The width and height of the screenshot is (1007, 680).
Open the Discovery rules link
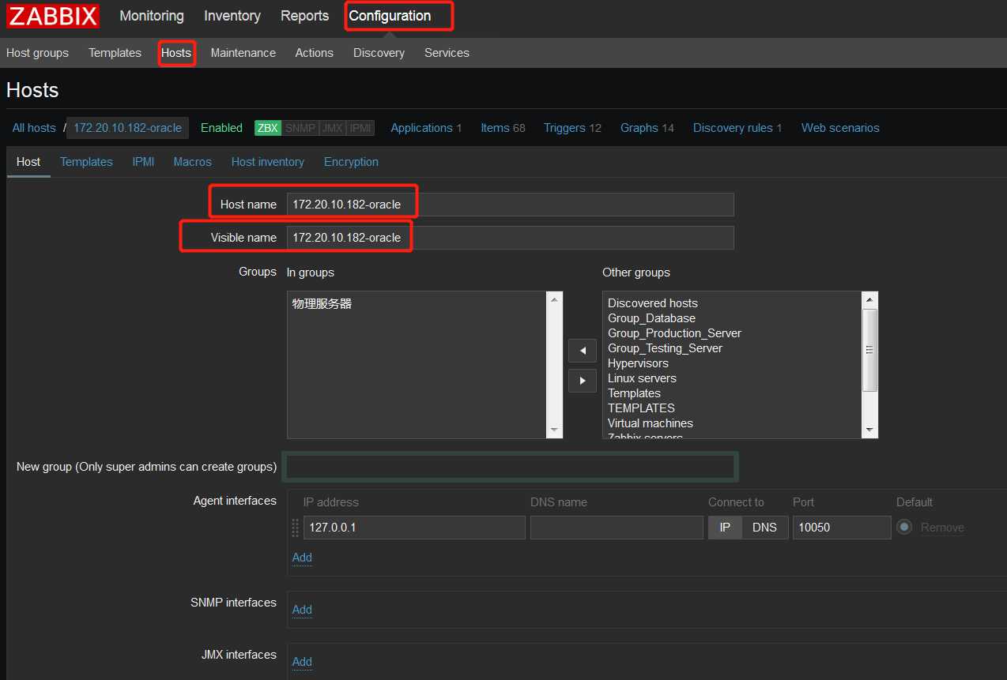(x=733, y=128)
